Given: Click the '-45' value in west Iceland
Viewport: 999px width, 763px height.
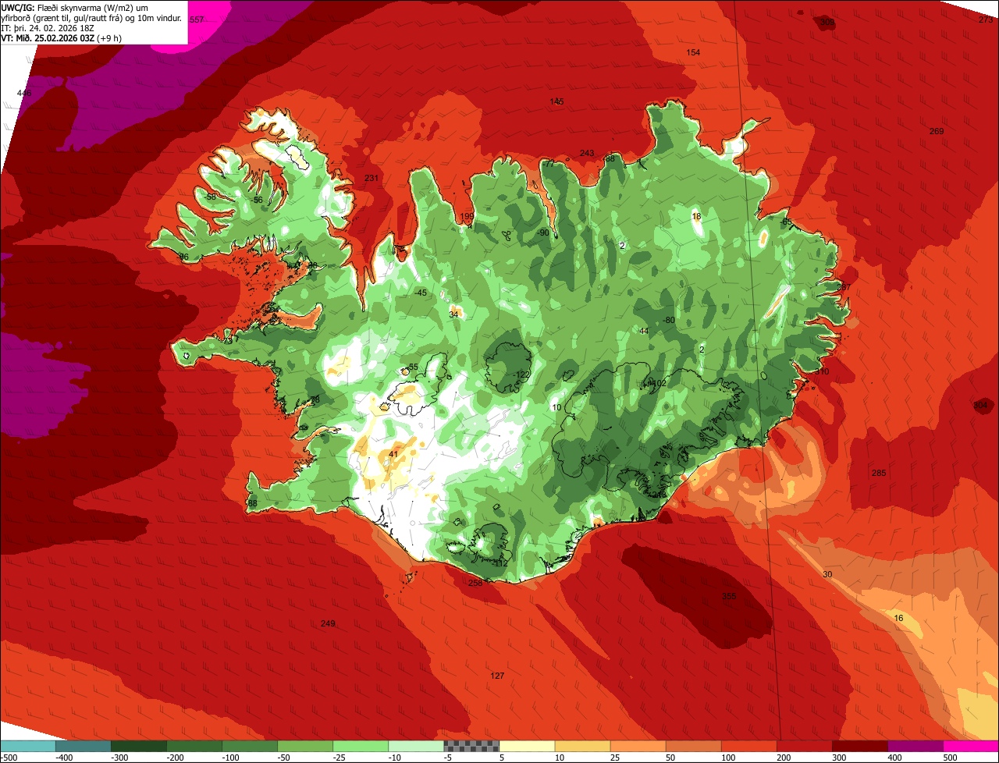Looking at the screenshot, I should click(x=421, y=293).
